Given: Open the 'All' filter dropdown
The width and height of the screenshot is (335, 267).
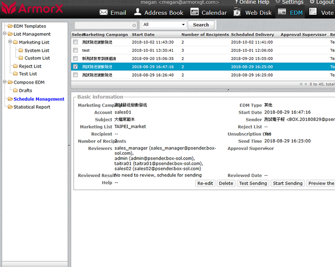Looking at the screenshot, I should [x=164, y=25].
